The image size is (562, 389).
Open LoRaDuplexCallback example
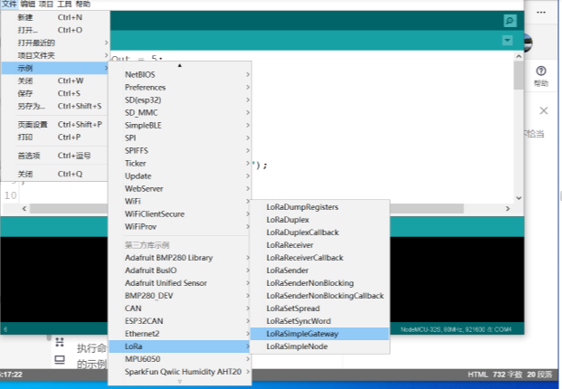click(319, 232)
